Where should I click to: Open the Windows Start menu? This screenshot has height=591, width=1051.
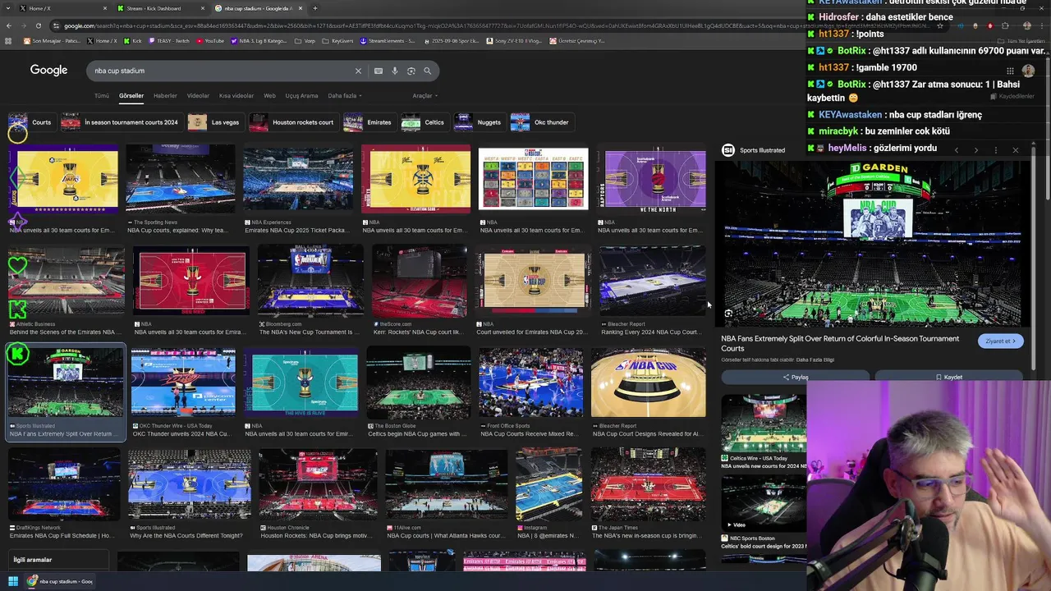(12, 581)
